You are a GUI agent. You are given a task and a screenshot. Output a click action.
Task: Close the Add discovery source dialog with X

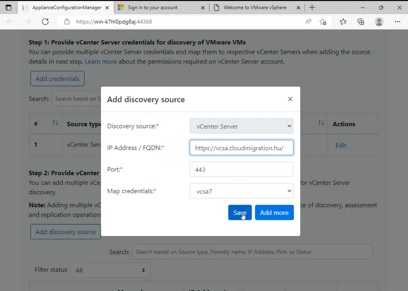point(290,99)
